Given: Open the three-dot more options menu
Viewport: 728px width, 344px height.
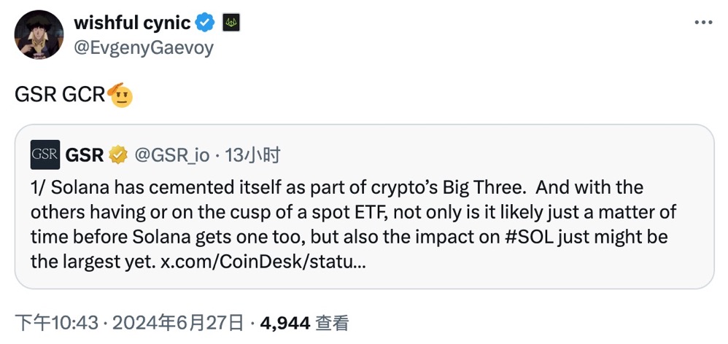Looking at the screenshot, I should pos(702,23).
